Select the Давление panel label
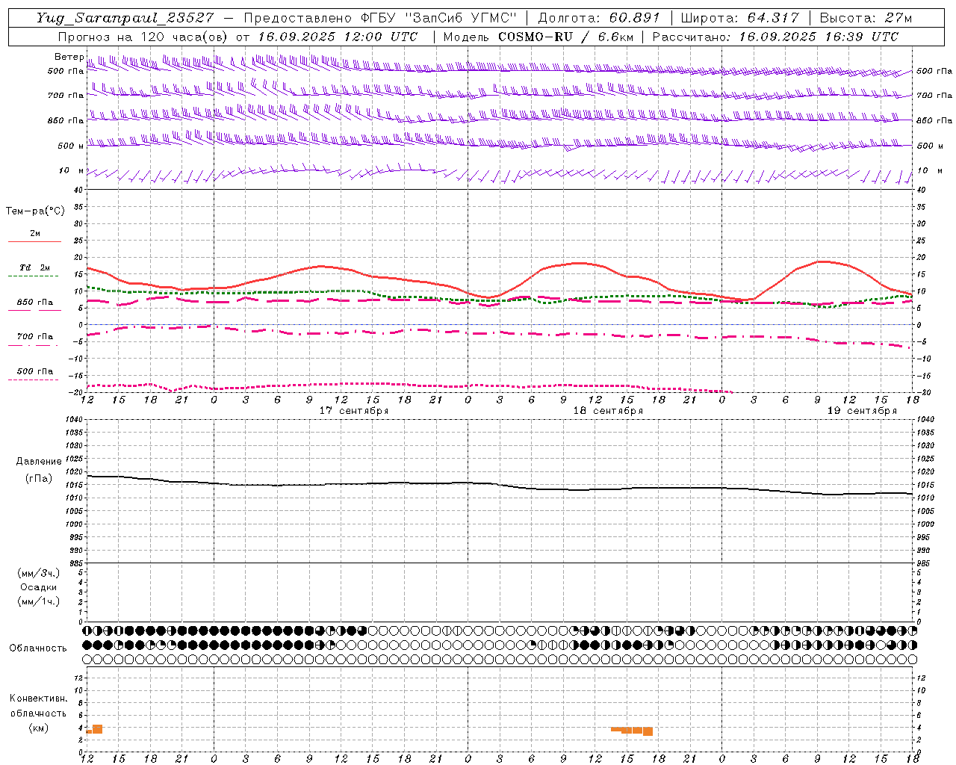956x765 pixels. pyautogui.click(x=39, y=462)
